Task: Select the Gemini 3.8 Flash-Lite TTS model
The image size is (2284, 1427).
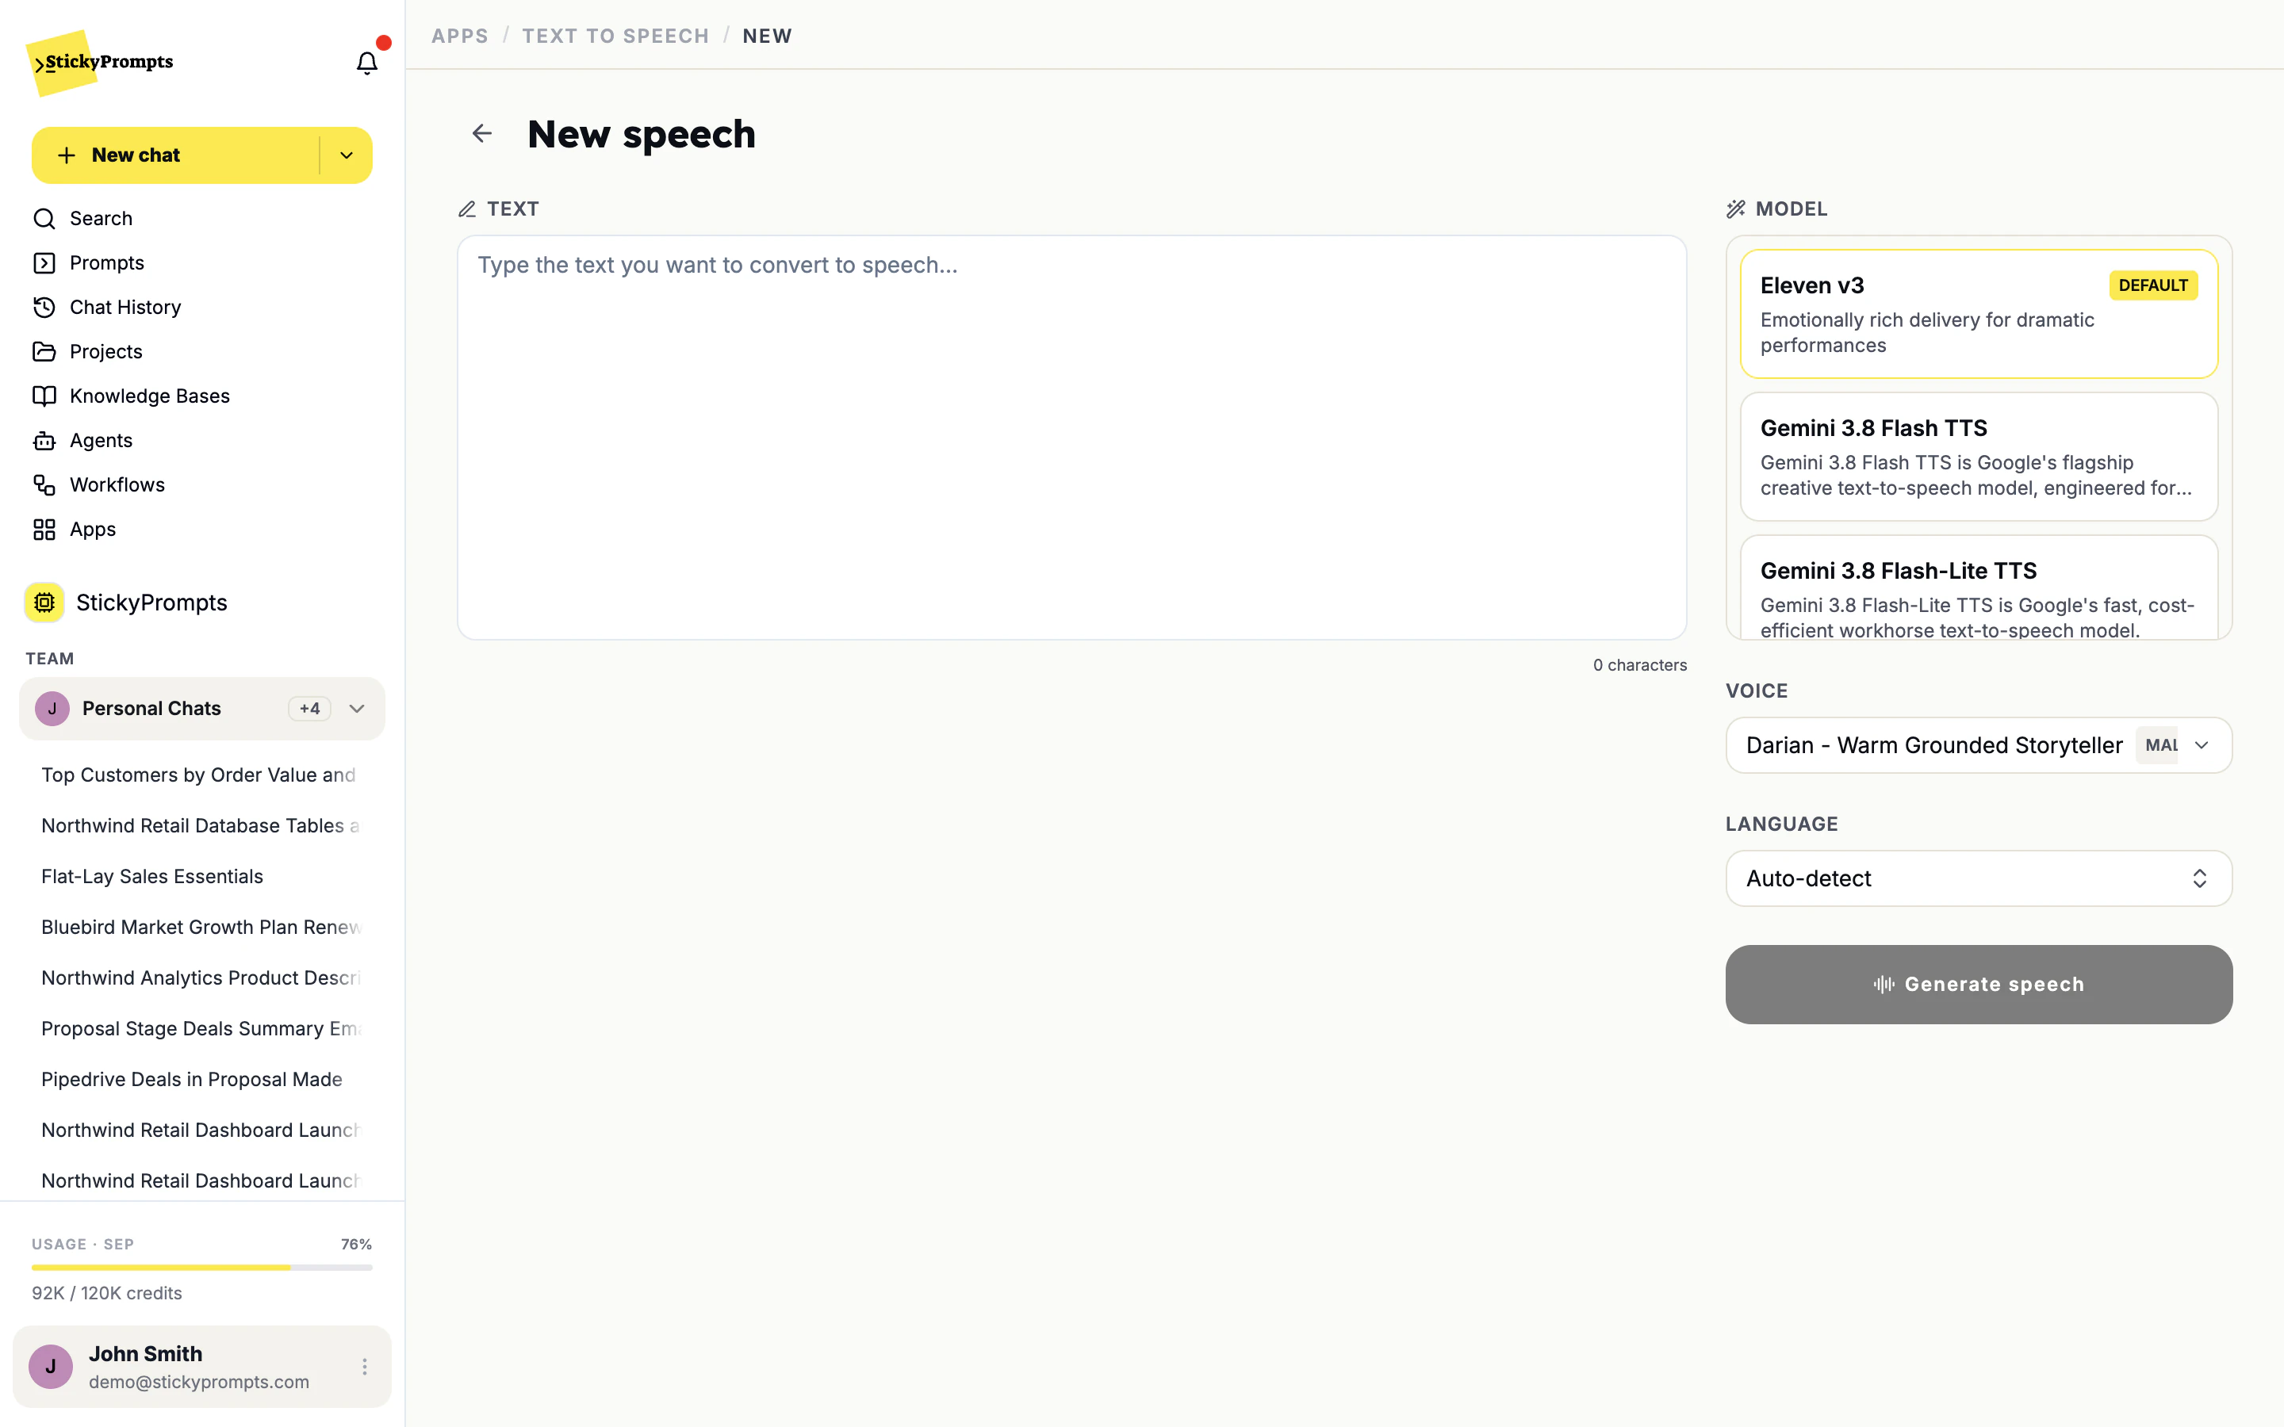Action: tap(1978, 588)
